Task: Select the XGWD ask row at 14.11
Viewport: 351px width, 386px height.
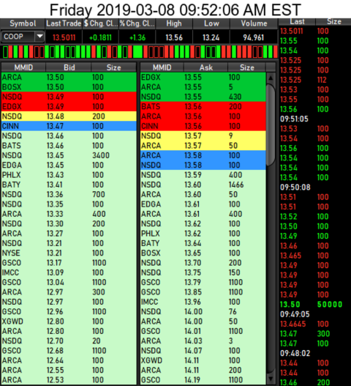Action: click(x=203, y=360)
